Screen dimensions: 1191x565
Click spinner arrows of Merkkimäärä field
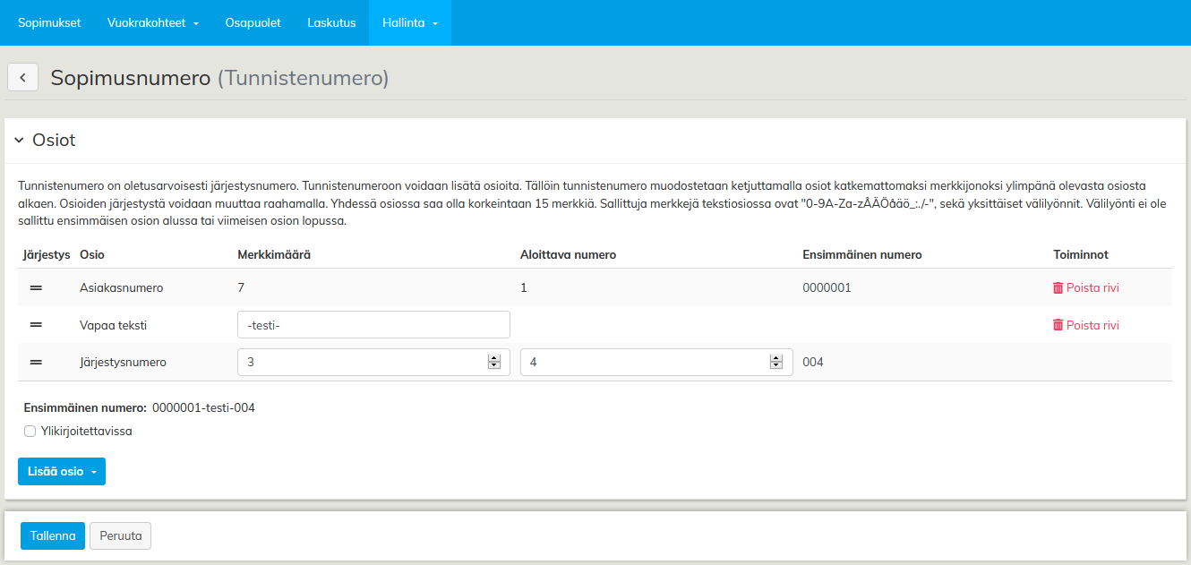click(493, 362)
